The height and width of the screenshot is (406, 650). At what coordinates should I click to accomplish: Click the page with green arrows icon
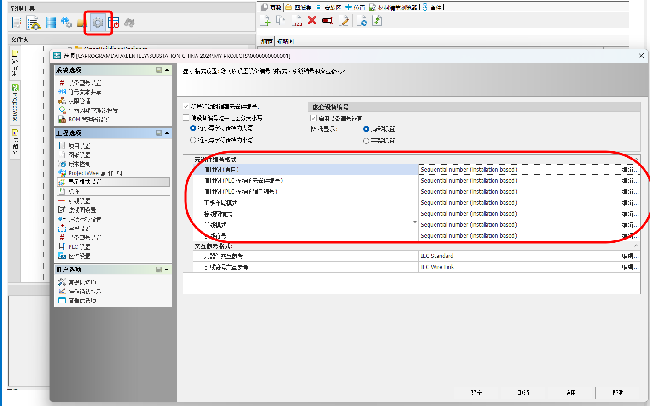point(377,21)
